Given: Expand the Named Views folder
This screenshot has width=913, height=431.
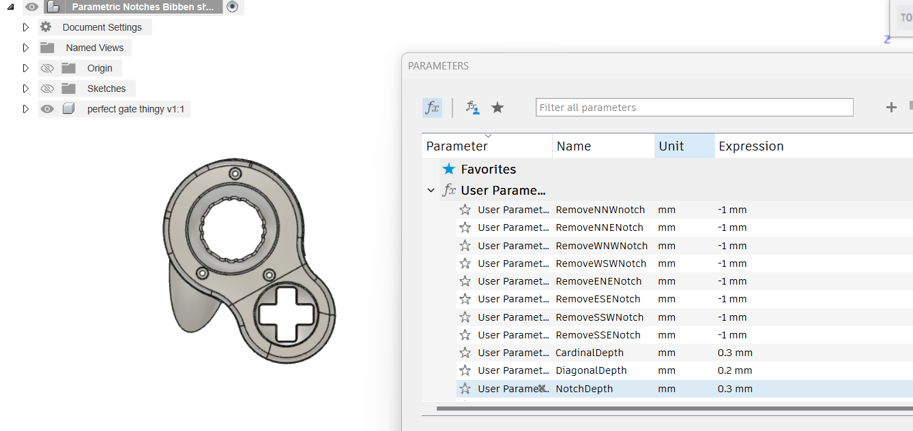Looking at the screenshot, I should 25,48.
